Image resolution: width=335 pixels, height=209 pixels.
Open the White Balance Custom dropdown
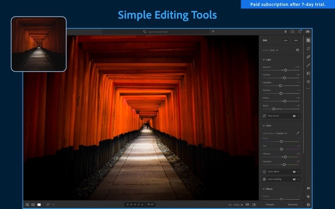[281, 134]
